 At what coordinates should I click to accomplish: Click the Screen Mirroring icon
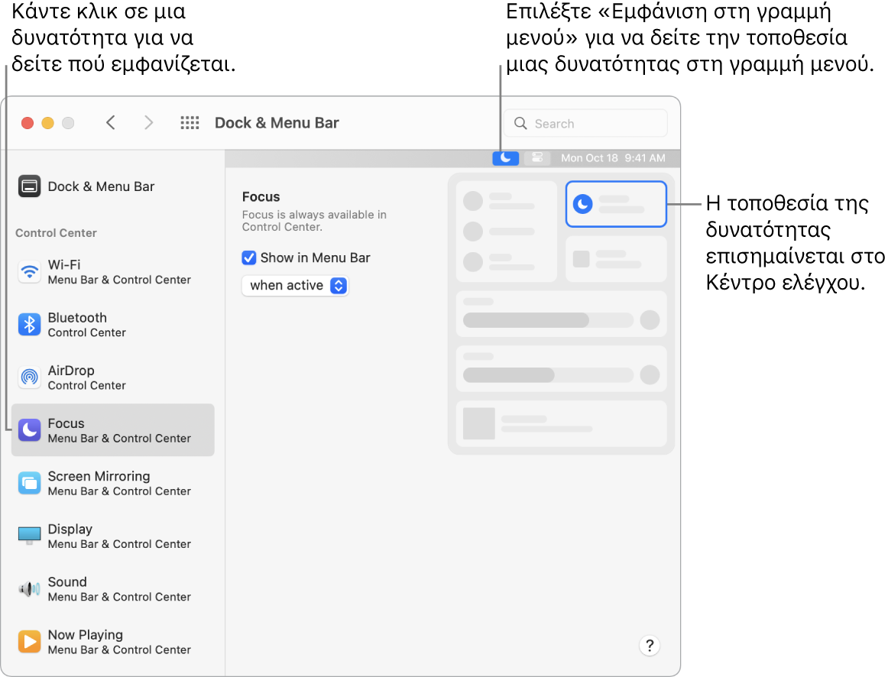tap(29, 483)
